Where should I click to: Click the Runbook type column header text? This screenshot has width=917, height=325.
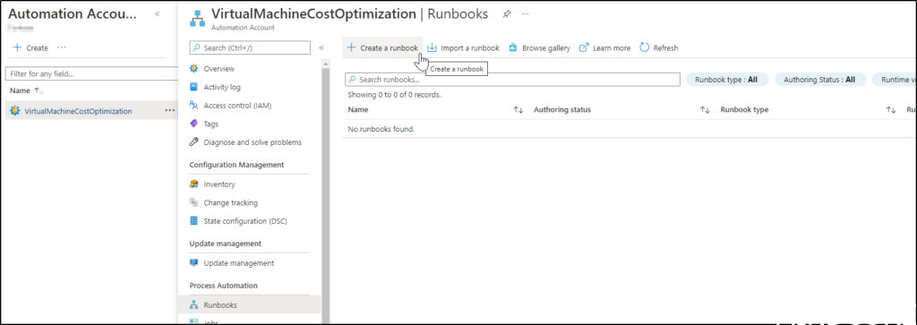(x=744, y=110)
